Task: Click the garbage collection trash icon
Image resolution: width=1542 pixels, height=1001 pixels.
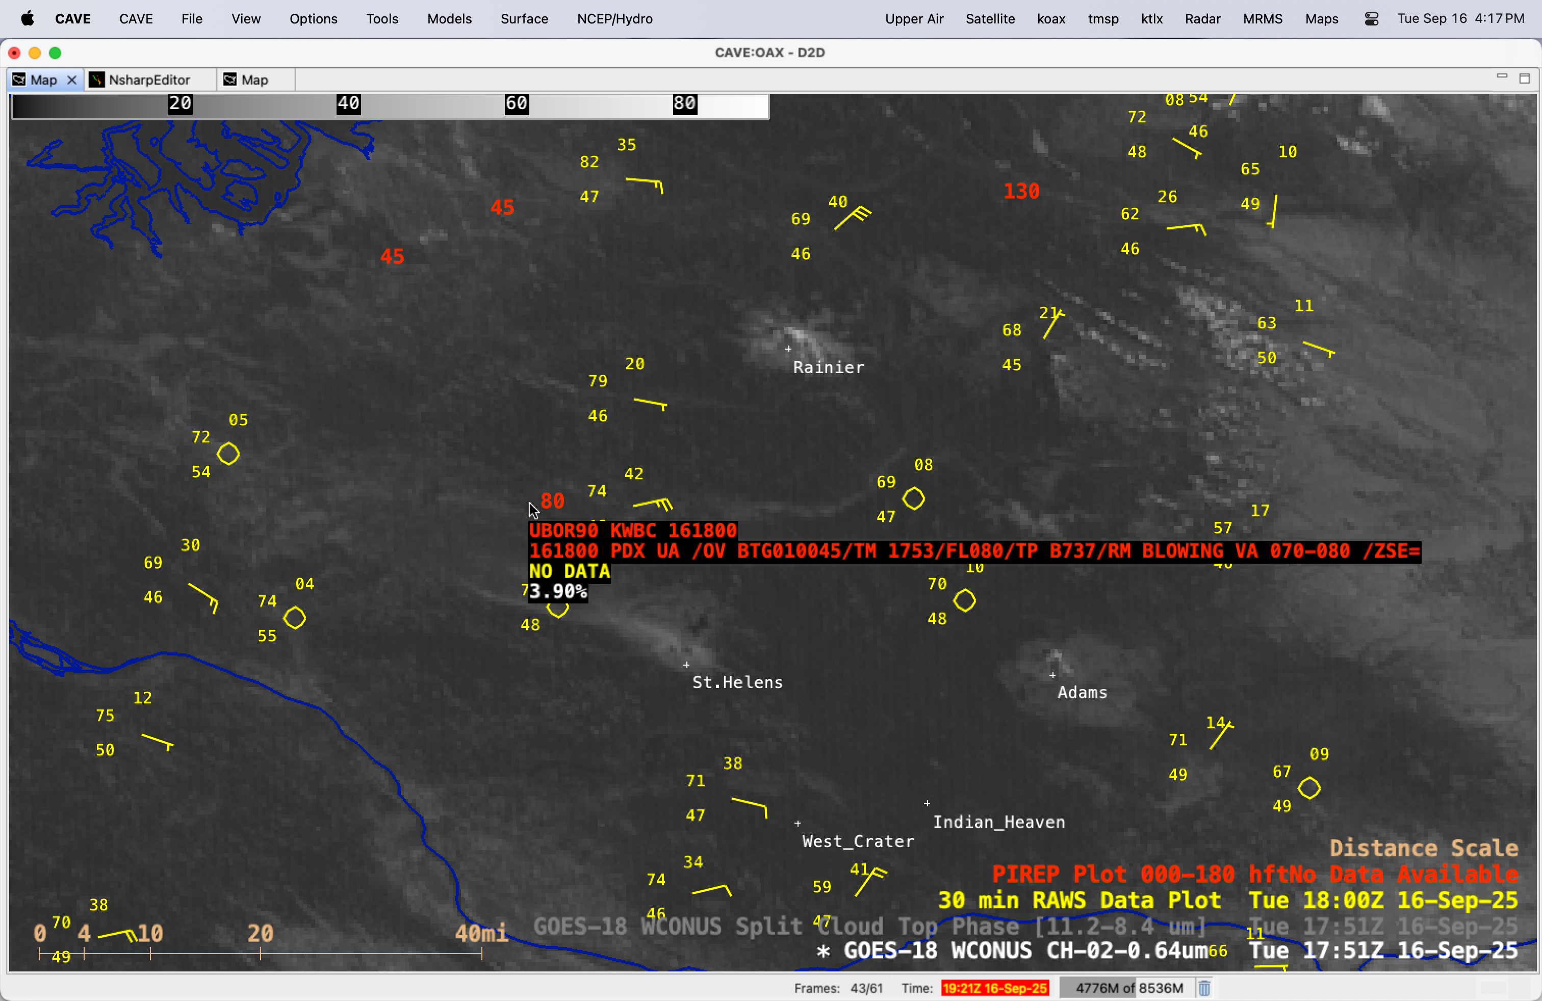Action: pos(1204,988)
